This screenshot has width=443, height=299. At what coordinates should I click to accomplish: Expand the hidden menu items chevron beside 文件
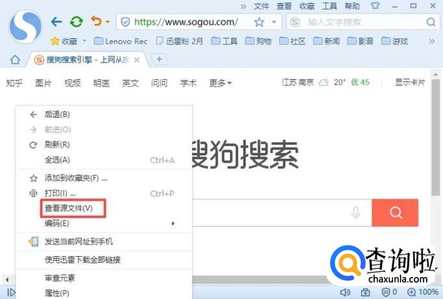[x=243, y=6]
